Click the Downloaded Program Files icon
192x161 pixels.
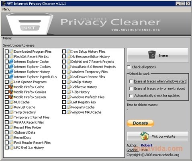[x=12, y=52]
